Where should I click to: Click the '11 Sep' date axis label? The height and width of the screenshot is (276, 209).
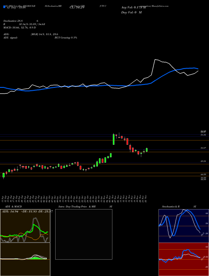tap(3, 199)
